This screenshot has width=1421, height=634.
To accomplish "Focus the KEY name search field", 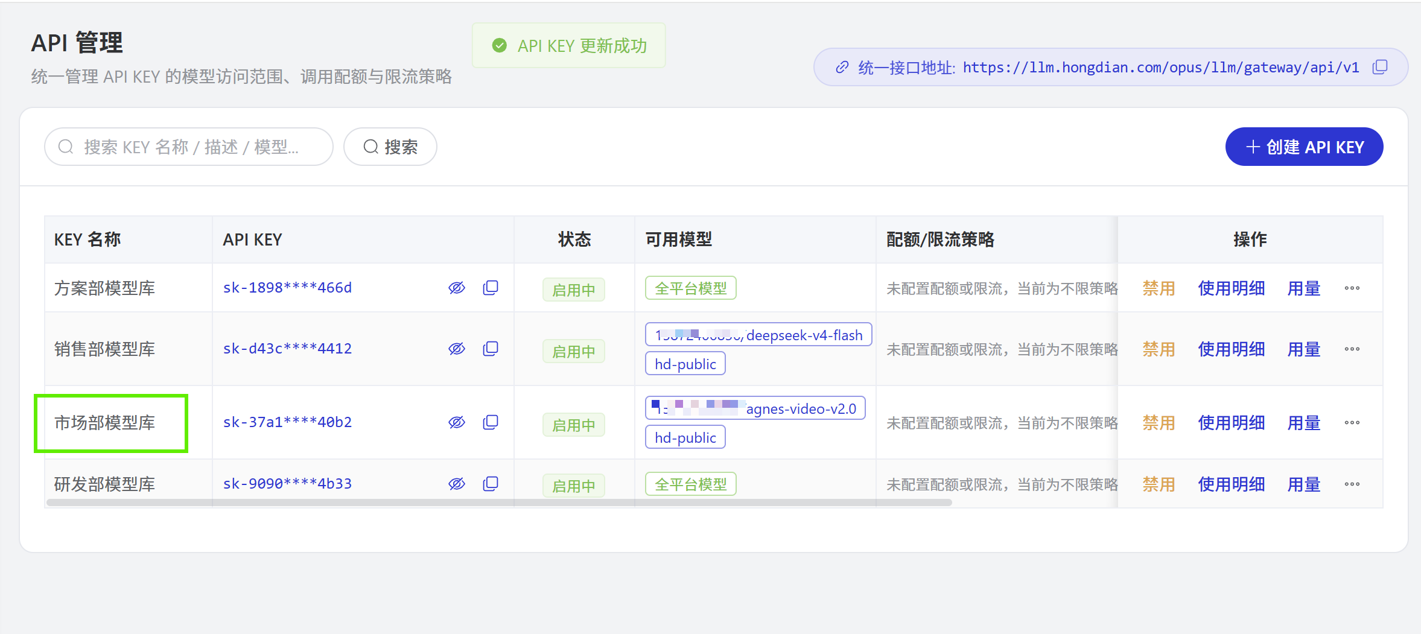I will coord(189,147).
